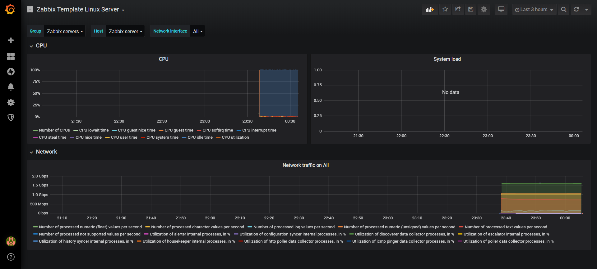Open the Server Admin shield icon
Viewport: 597px width, 269px height.
[11, 117]
